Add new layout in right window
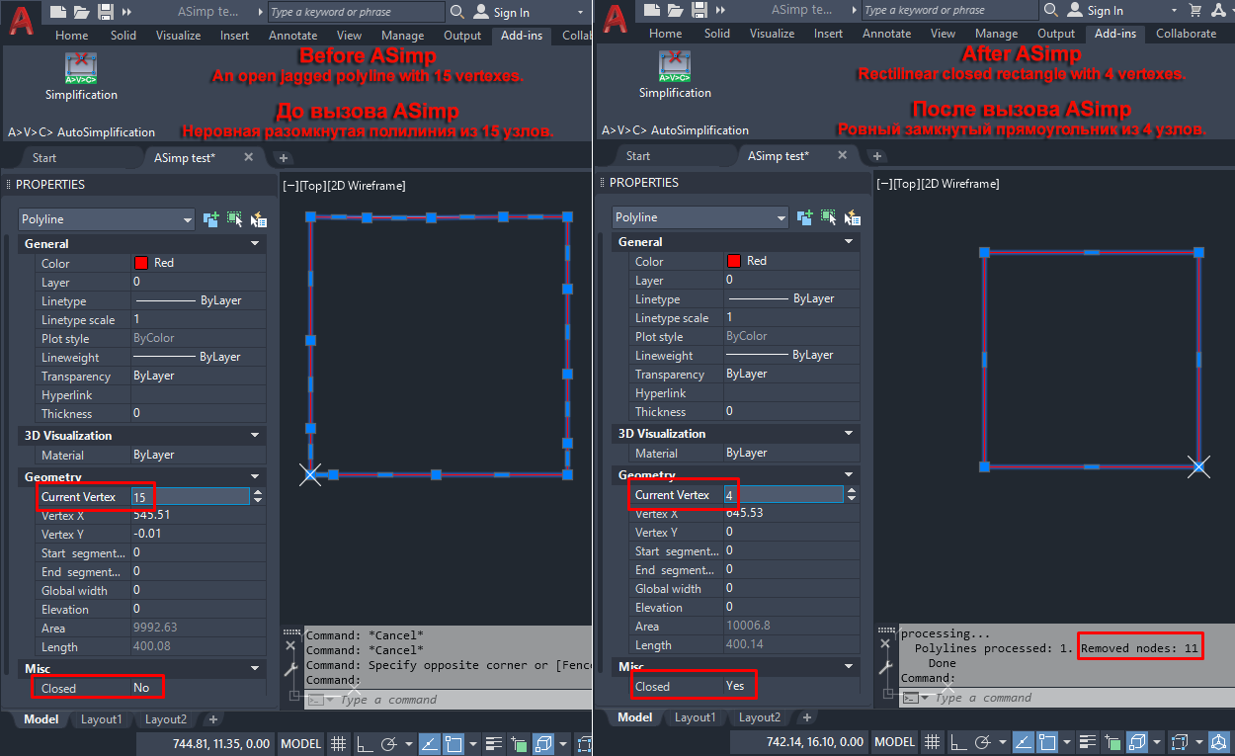Viewport: 1235px width, 756px height. (x=807, y=716)
